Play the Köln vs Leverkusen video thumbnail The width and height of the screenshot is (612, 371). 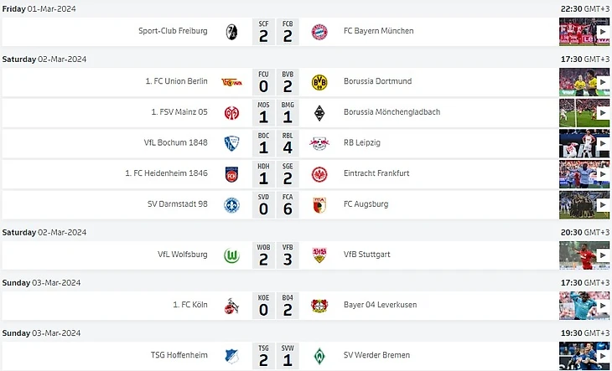(584, 305)
